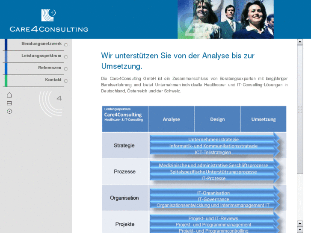Click the vertical scrollbar thumb
311x233 pixels.
300,109
